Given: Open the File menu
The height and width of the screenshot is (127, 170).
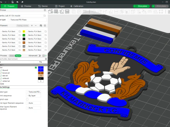Looking at the screenshot, I should 1,2.
